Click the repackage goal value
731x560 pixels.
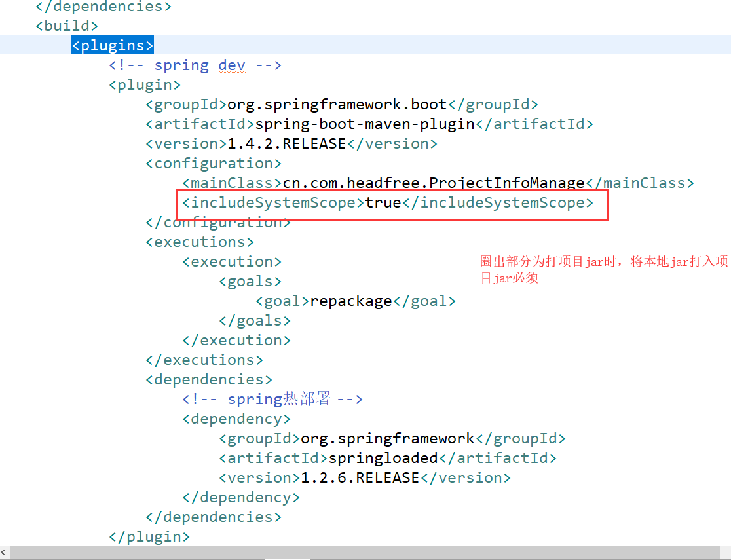(x=351, y=301)
